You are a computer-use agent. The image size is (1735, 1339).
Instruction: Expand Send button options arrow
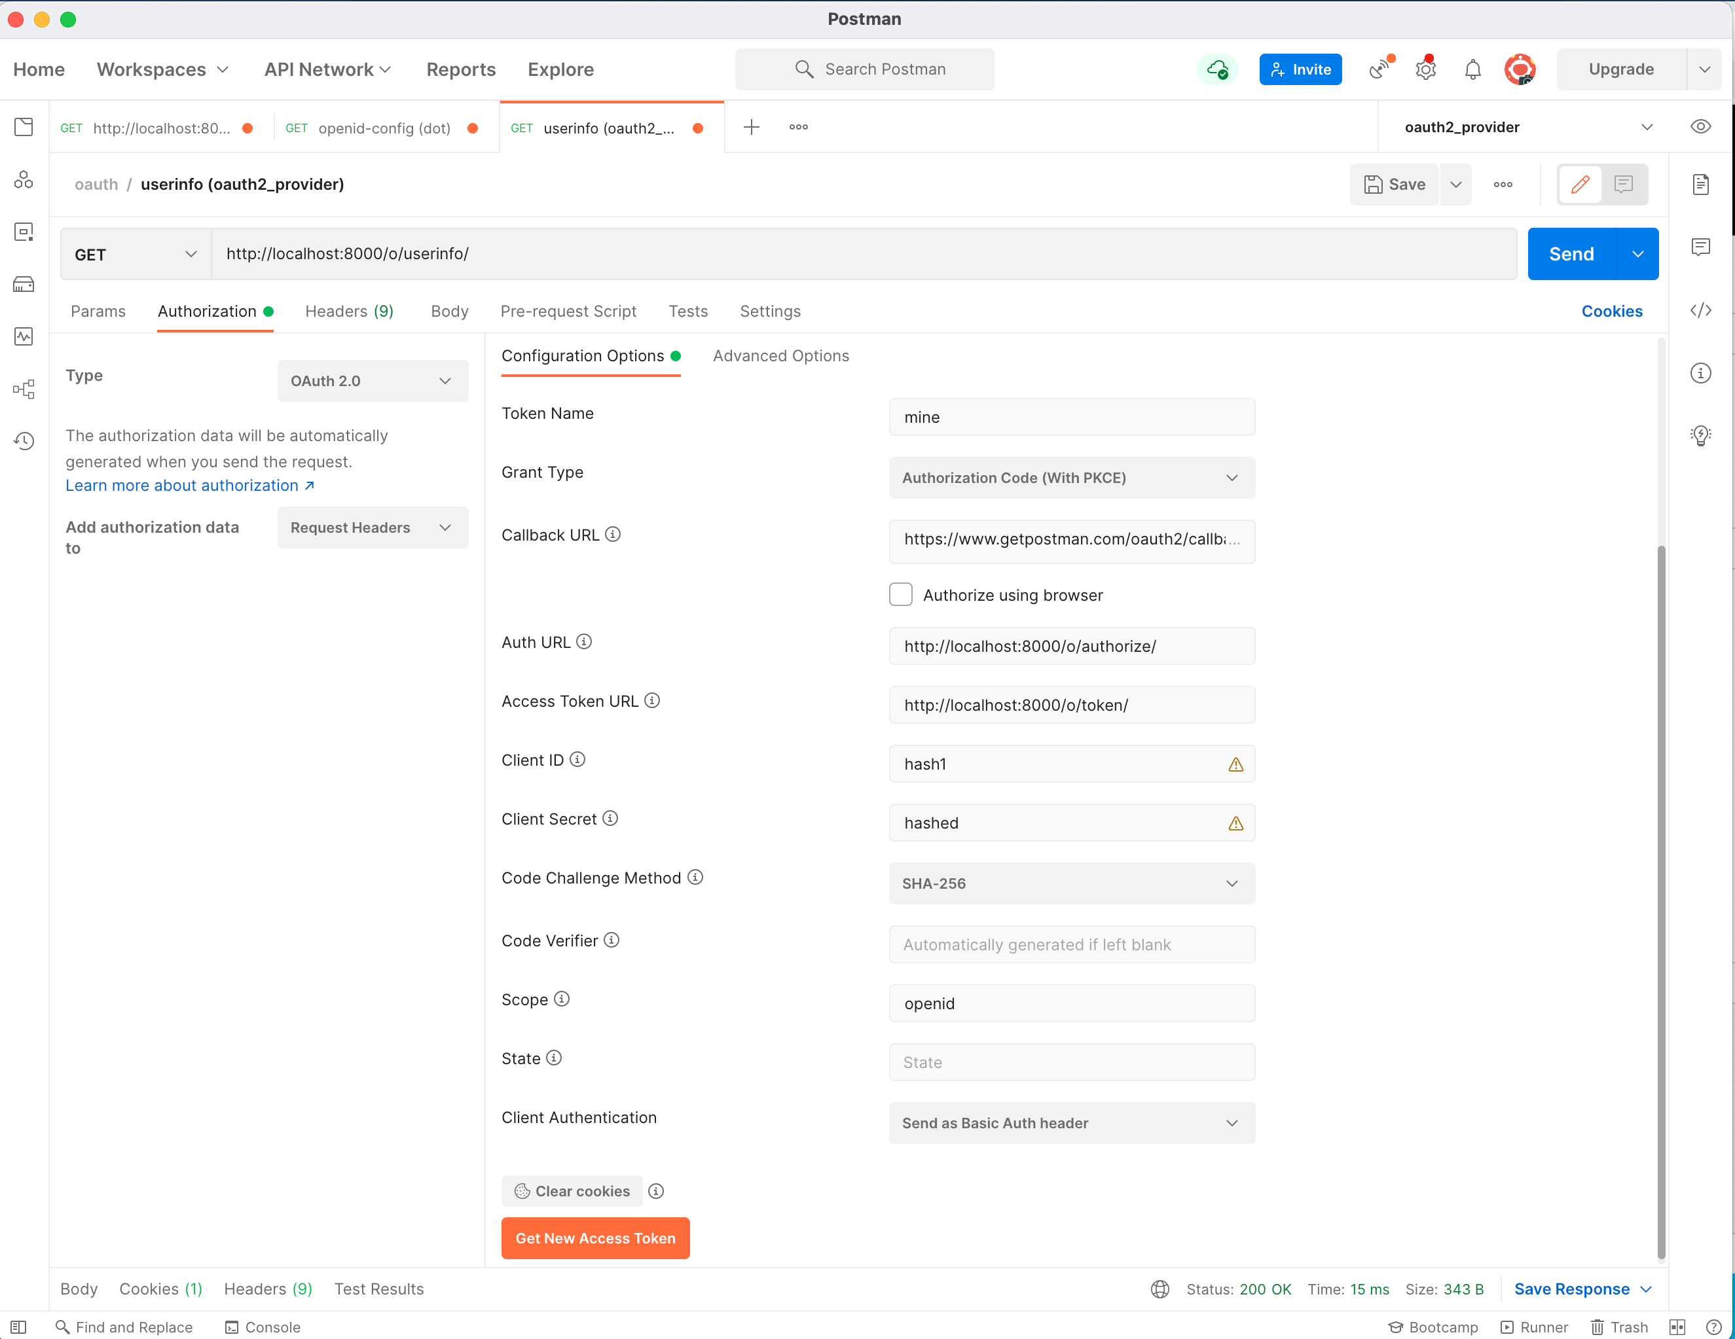point(1637,254)
